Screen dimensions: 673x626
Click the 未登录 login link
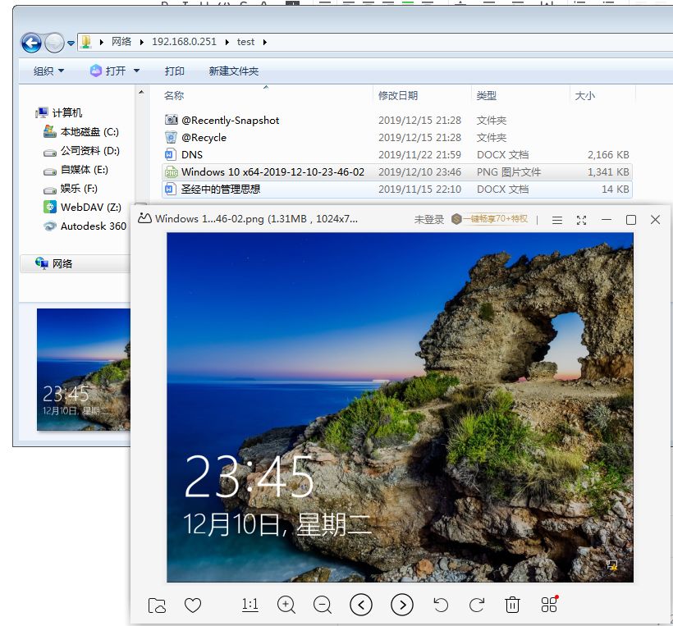coord(428,220)
